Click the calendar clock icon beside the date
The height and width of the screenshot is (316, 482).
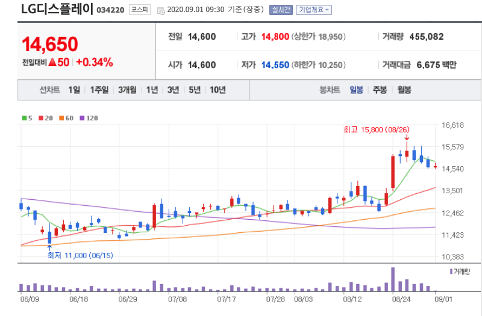point(161,11)
